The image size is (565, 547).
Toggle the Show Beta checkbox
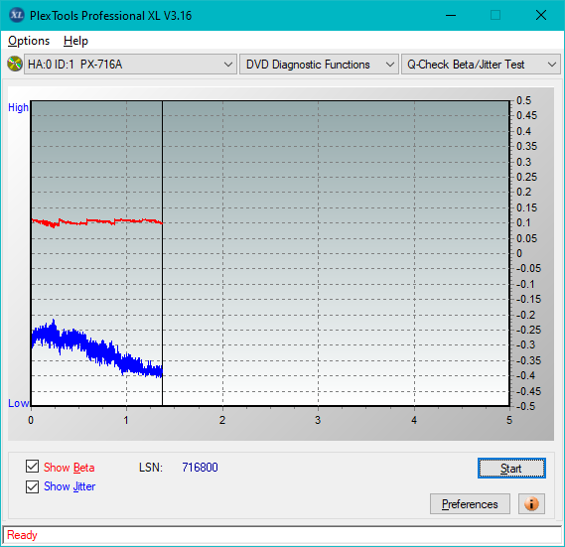pos(32,467)
